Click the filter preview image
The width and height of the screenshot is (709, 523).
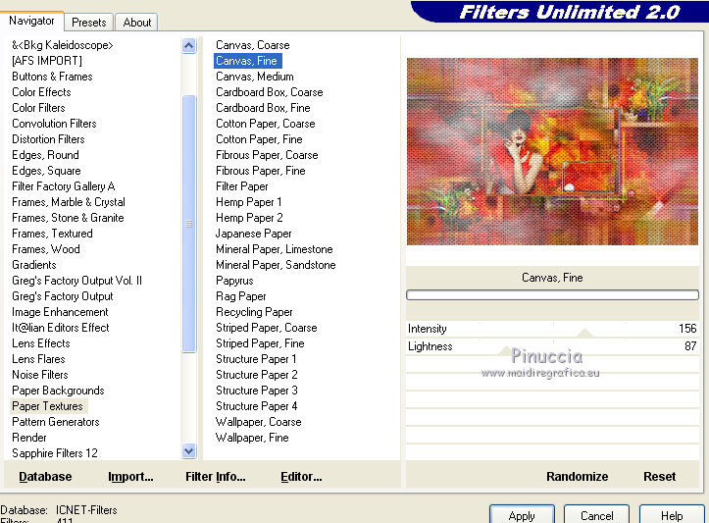tap(552, 151)
